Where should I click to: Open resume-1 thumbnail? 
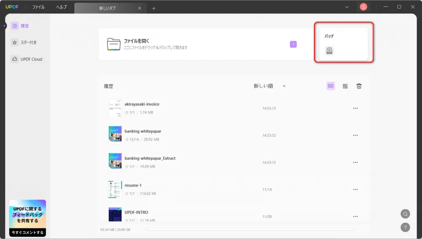click(115, 189)
